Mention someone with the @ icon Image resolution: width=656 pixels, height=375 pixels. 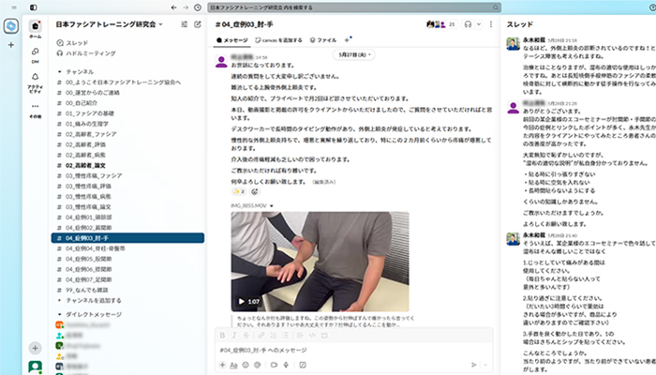coord(258,365)
